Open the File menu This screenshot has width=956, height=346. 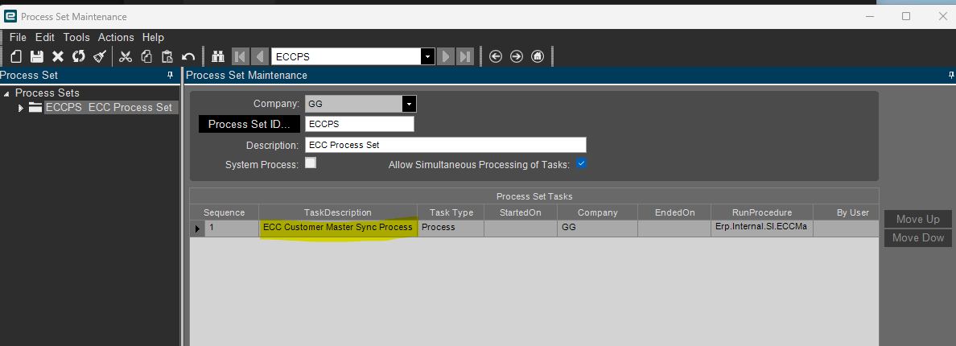[19, 37]
